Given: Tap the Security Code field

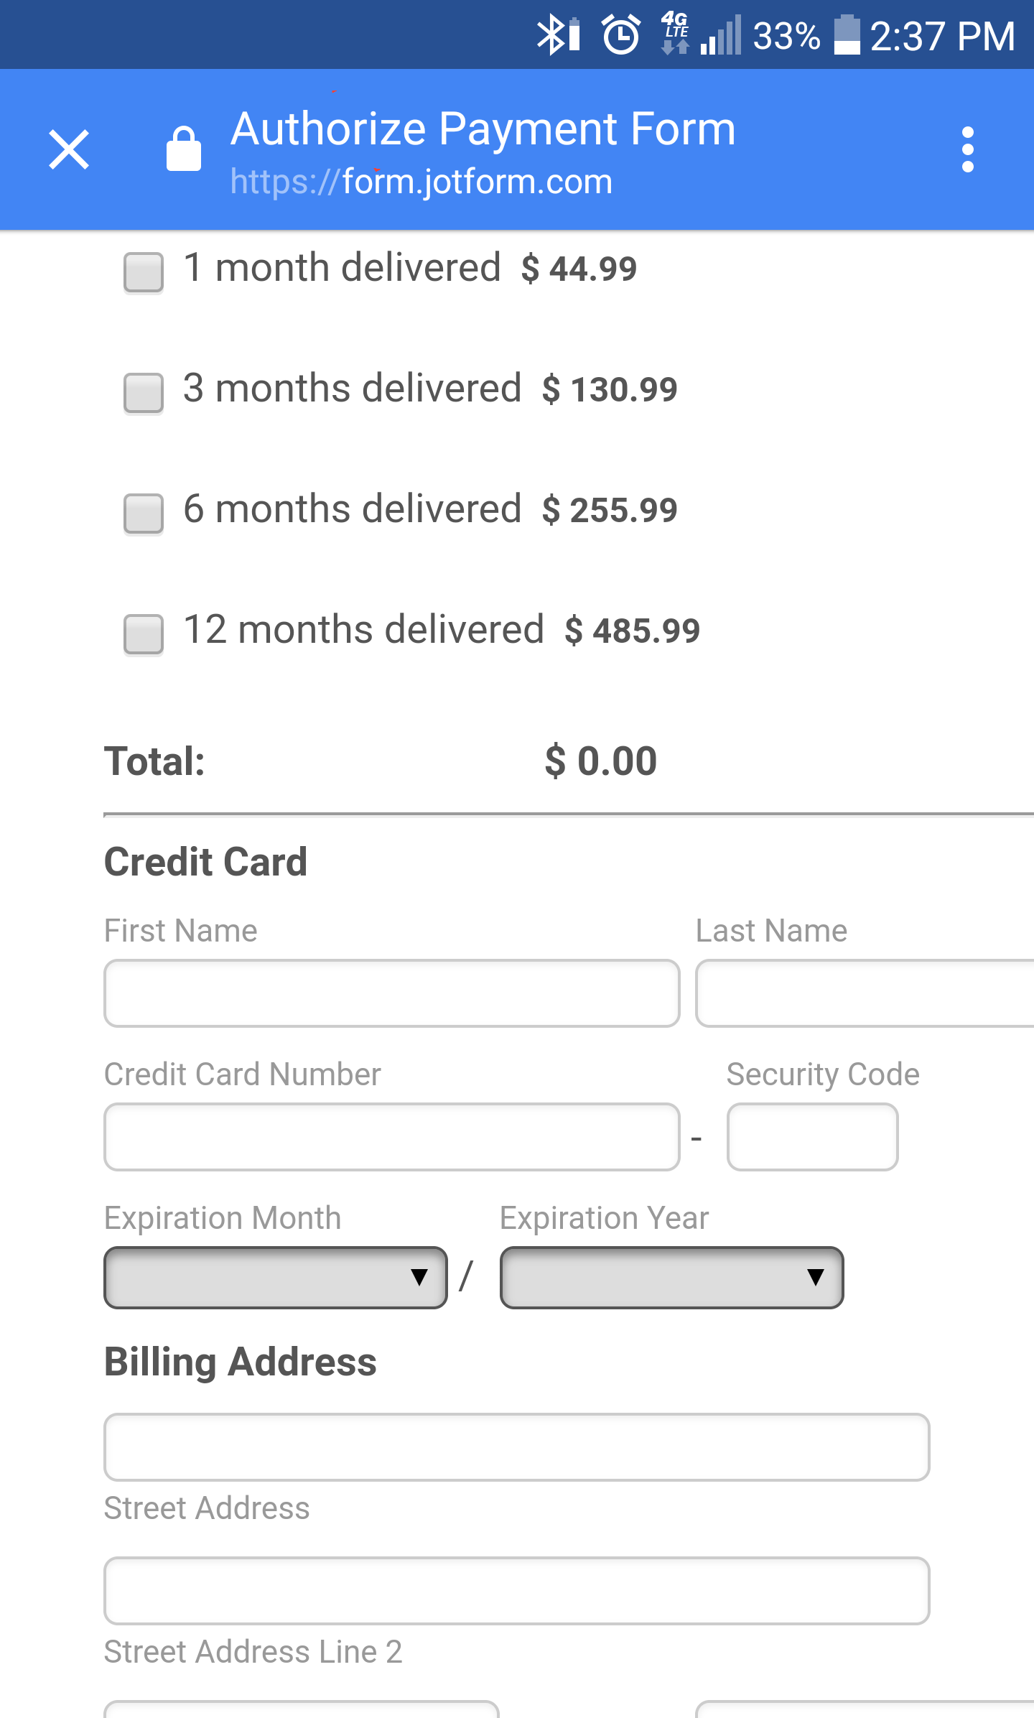Looking at the screenshot, I should click(x=812, y=1136).
